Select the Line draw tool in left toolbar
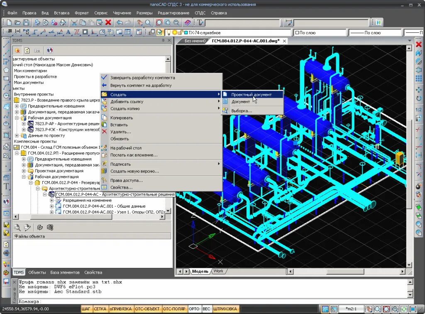 point(6,44)
